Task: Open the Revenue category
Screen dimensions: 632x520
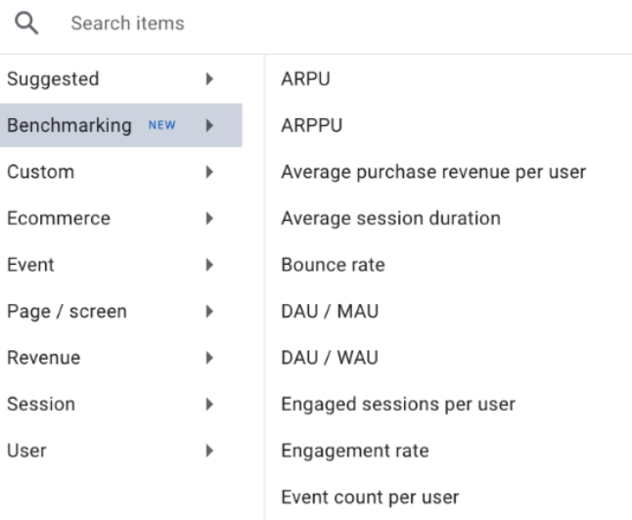Action: [x=121, y=358]
